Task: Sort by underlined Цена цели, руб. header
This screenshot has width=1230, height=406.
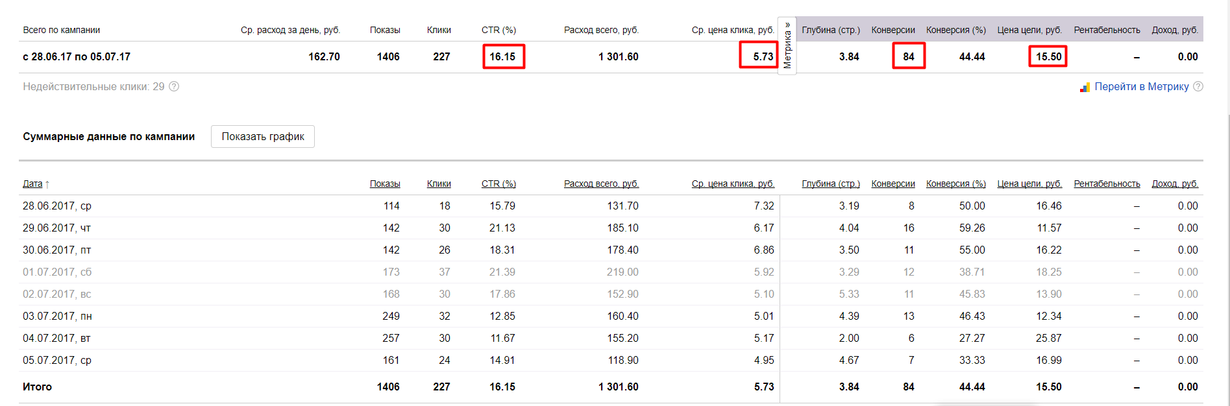Action: tap(1029, 184)
